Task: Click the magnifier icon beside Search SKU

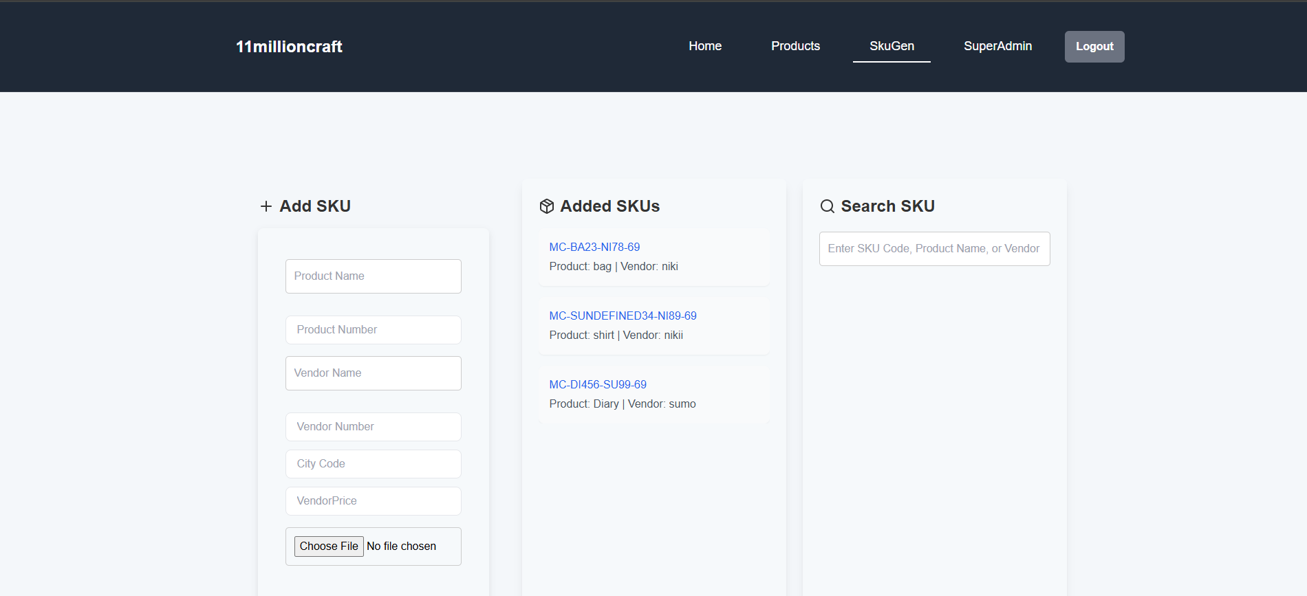Action: pyautogui.click(x=827, y=206)
